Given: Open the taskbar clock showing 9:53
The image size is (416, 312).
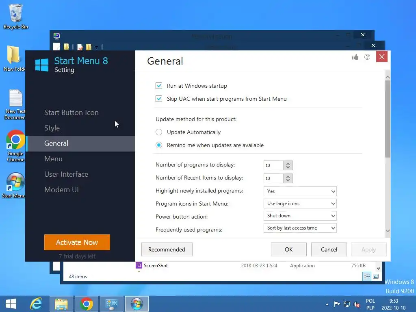Looking at the screenshot, I should [394, 304].
